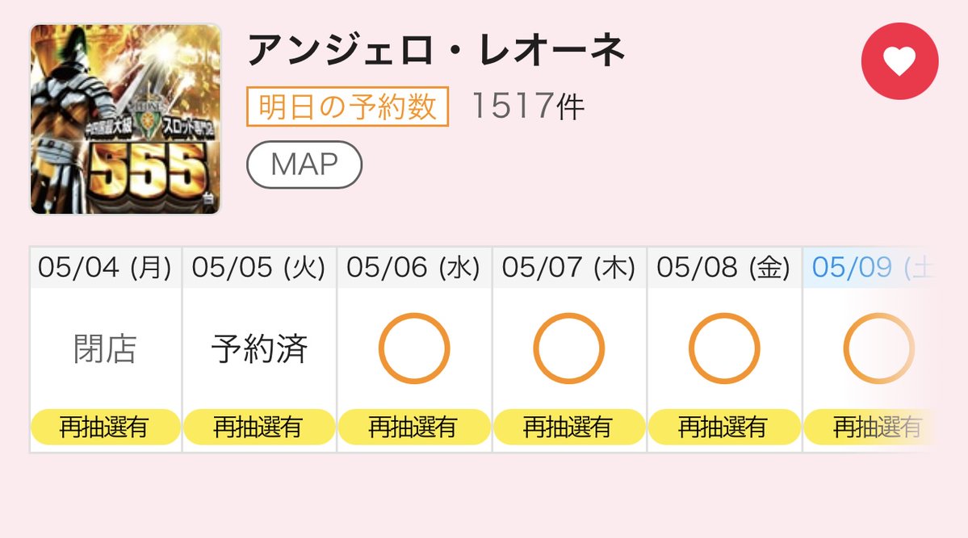
Task: Open the アンジェロ・レオーネ store thumbnail image
Action: point(126,119)
